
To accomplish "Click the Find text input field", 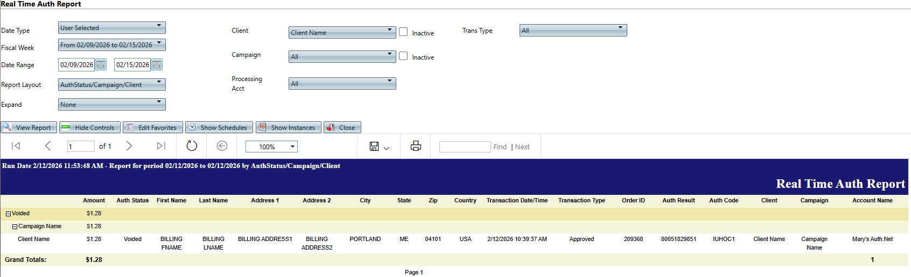I will (465, 147).
